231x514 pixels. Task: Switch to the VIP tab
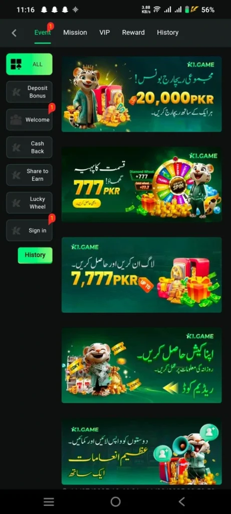(x=105, y=33)
